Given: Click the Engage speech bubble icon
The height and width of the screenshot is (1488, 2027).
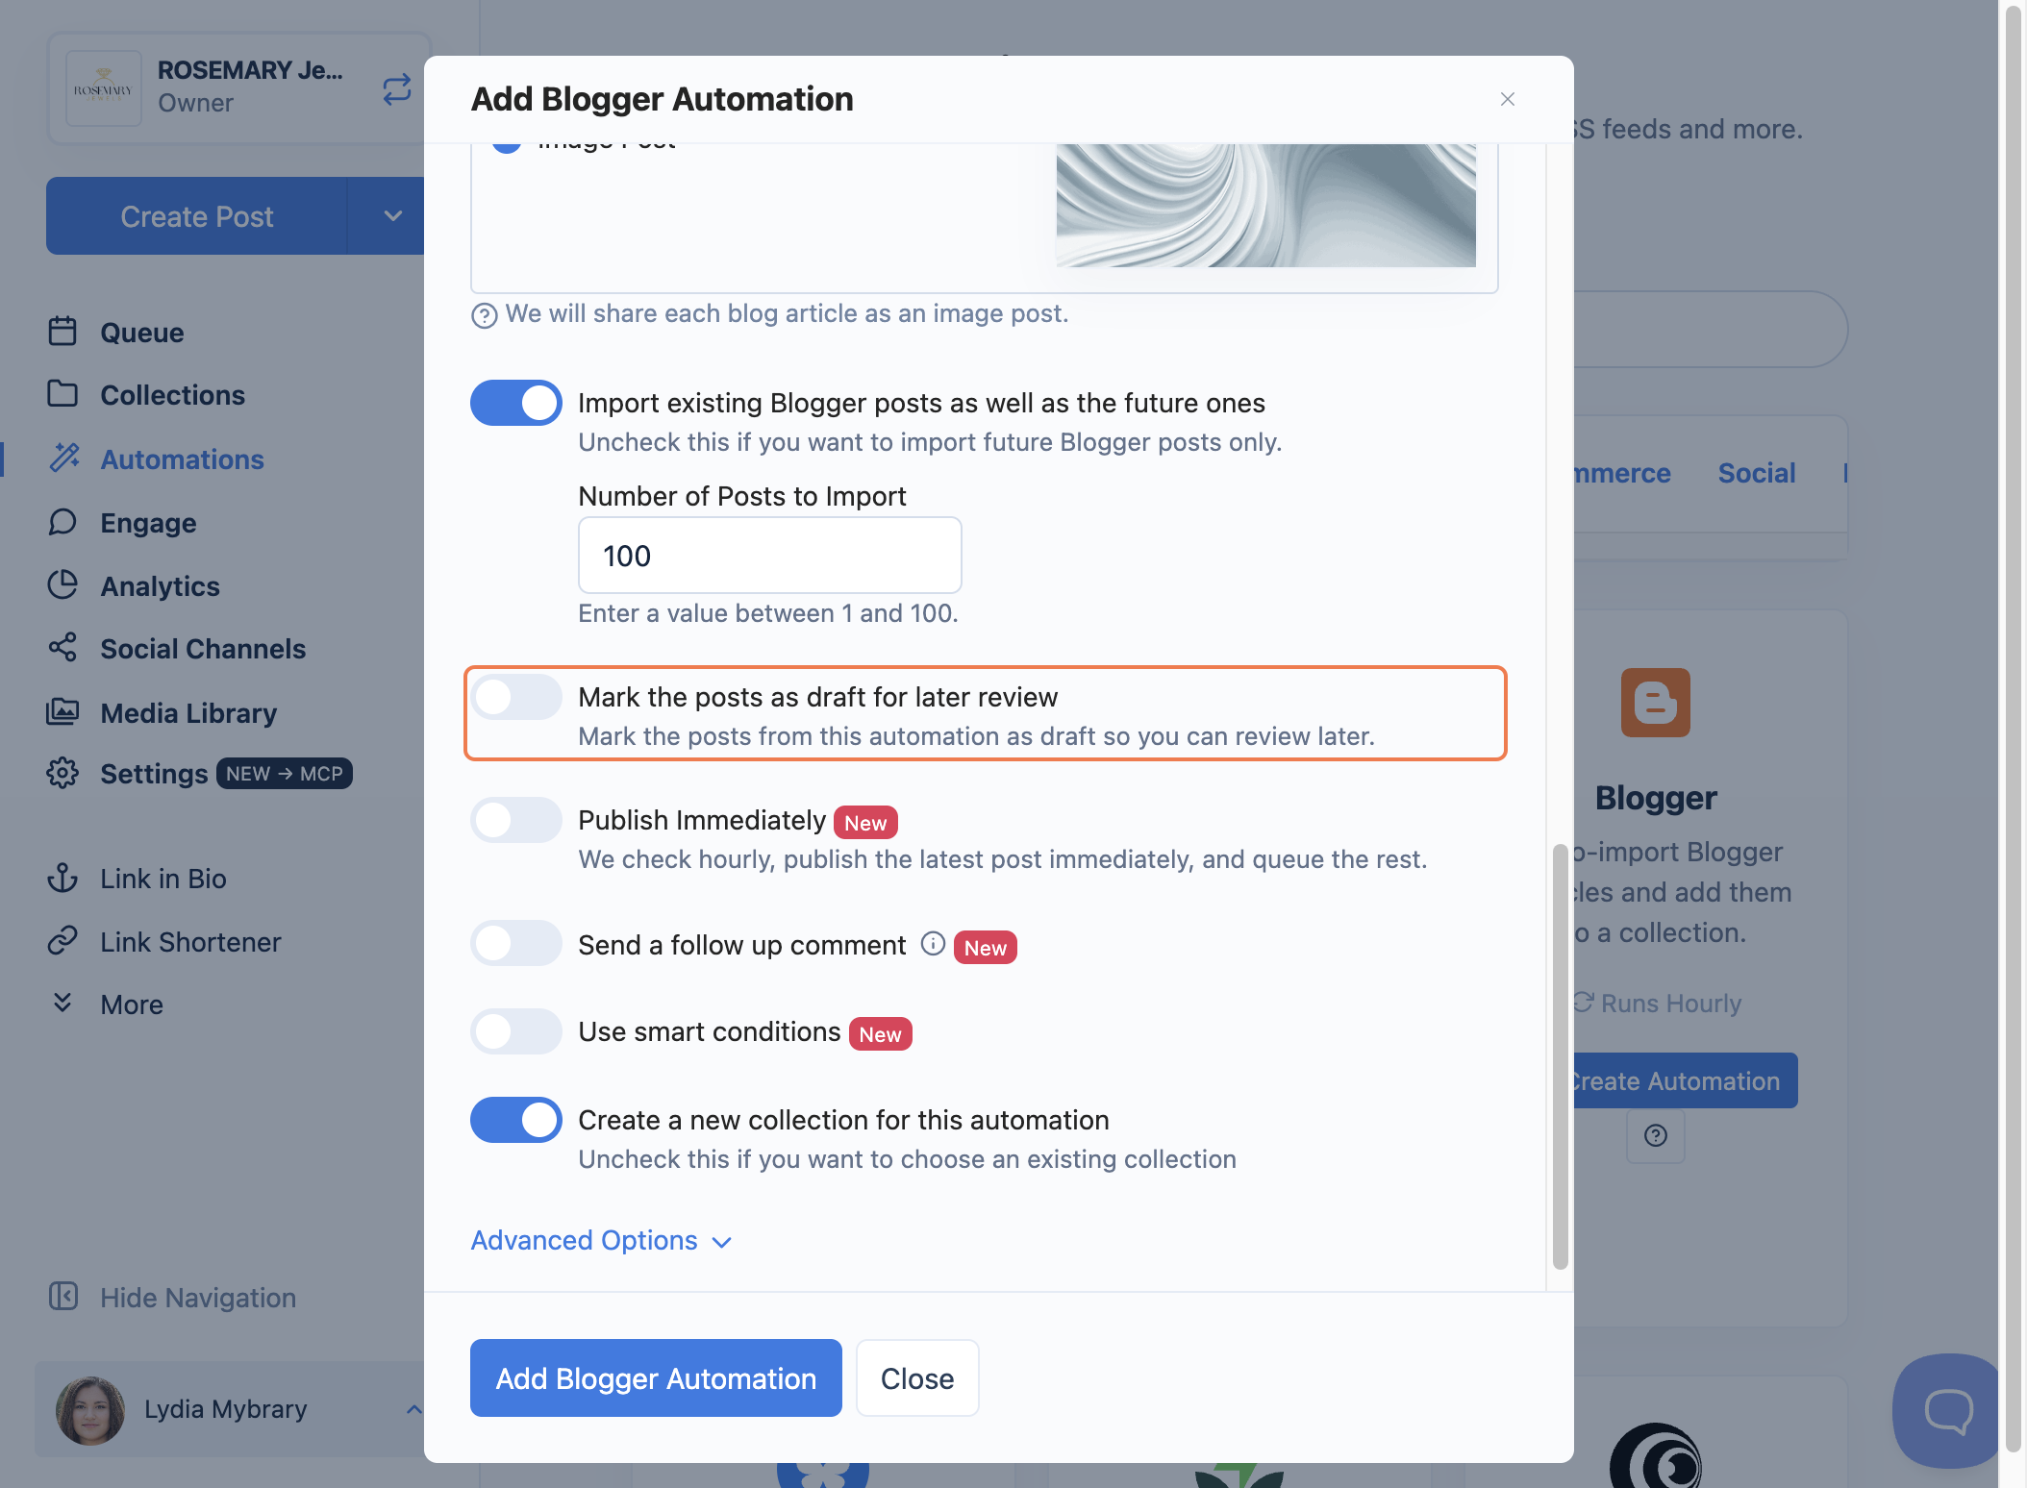Looking at the screenshot, I should (63, 522).
